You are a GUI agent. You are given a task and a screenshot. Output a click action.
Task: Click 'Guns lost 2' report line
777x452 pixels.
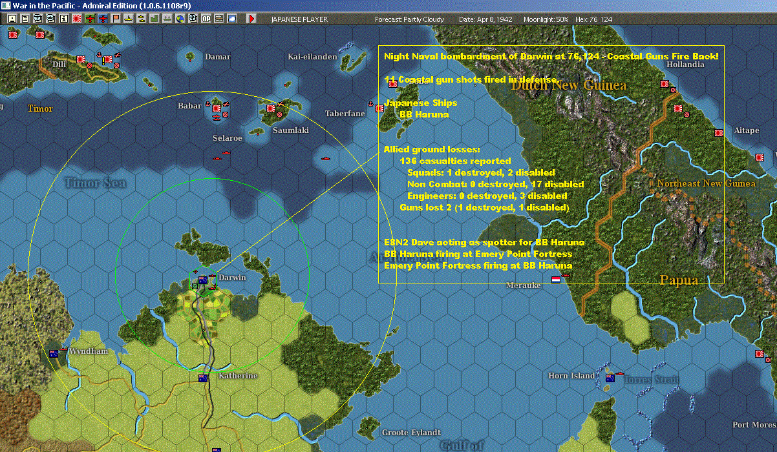(x=484, y=207)
